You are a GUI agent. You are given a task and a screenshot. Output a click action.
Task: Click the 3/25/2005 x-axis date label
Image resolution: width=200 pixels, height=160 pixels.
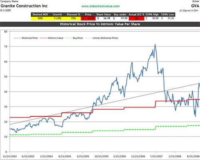tap(83, 156)
